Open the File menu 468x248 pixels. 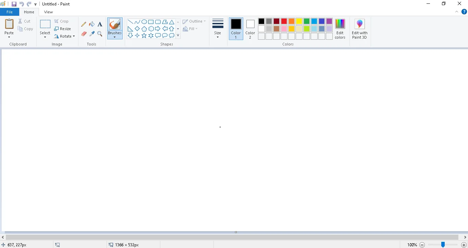tap(10, 12)
